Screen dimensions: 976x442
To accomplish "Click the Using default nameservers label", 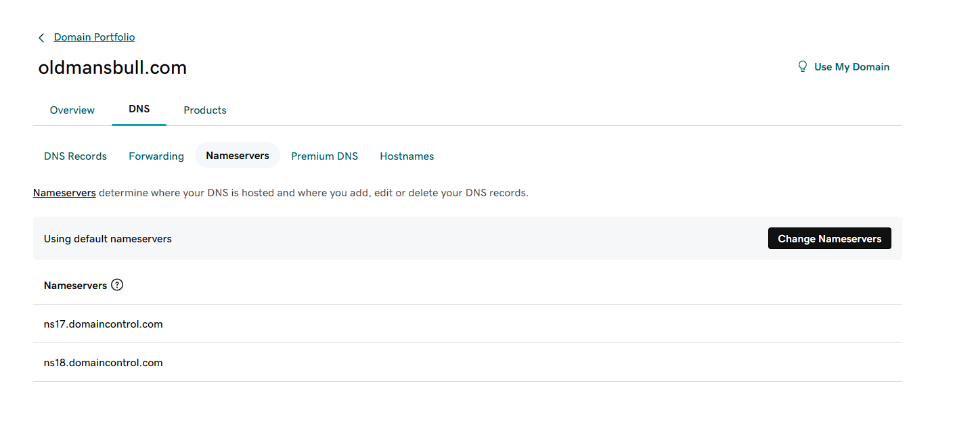I will click(108, 238).
